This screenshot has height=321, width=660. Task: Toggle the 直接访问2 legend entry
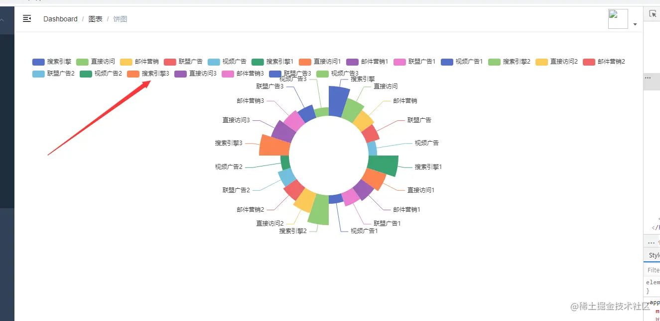556,62
